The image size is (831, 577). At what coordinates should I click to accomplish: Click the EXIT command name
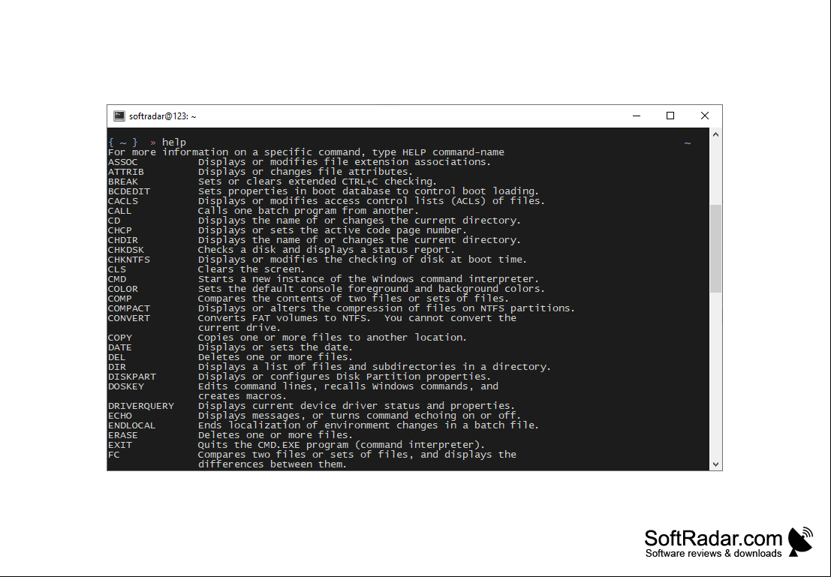coord(120,445)
